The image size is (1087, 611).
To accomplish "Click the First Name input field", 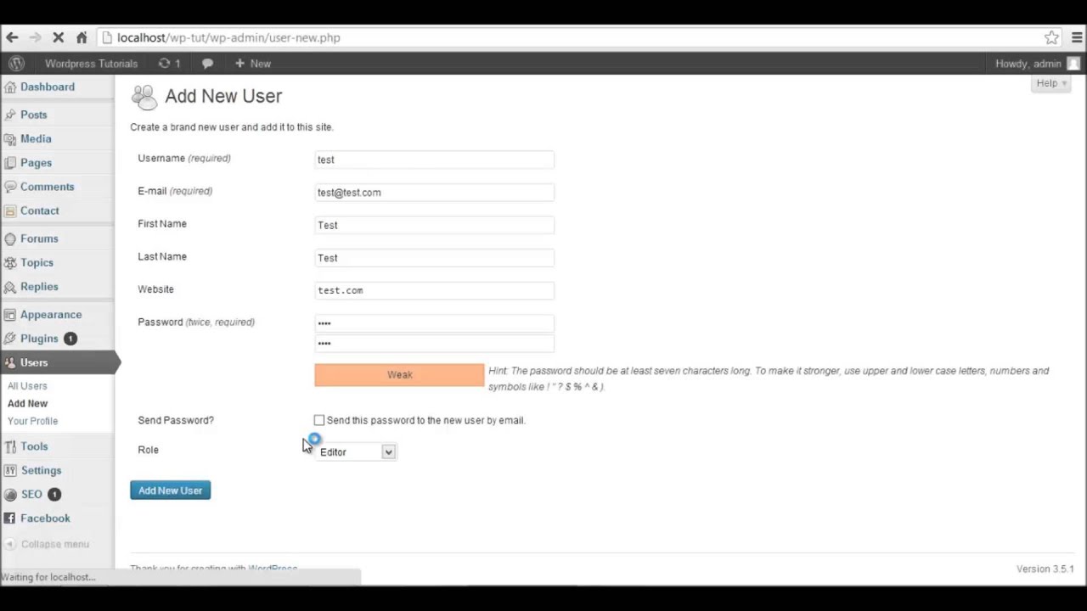I will coord(434,225).
